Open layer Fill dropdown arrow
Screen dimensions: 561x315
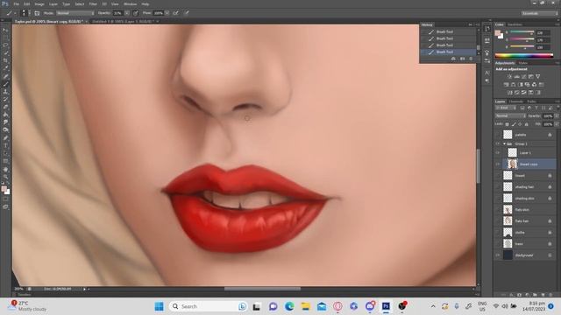pos(557,124)
